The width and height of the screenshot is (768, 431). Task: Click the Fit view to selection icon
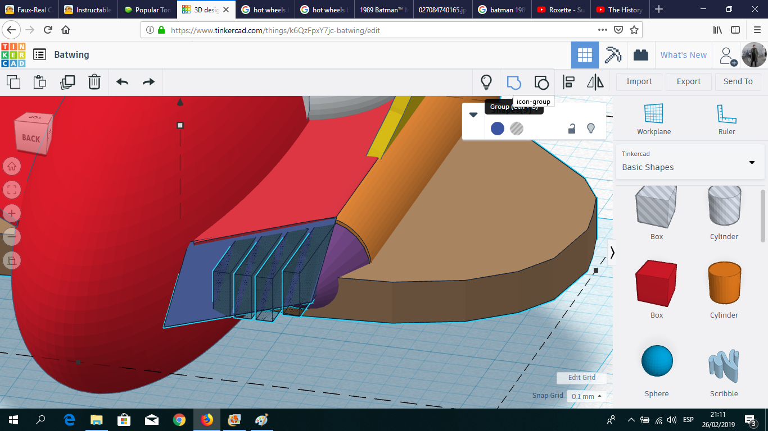pos(12,190)
